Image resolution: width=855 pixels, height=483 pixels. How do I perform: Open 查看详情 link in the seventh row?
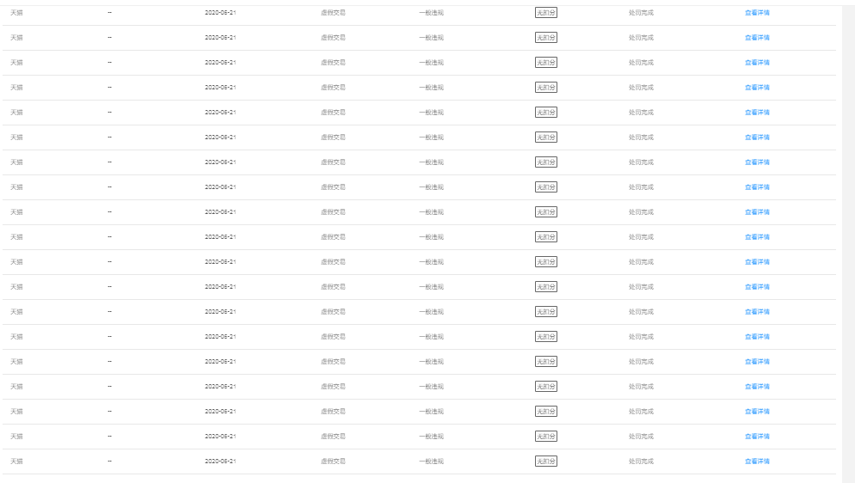coord(757,162)
